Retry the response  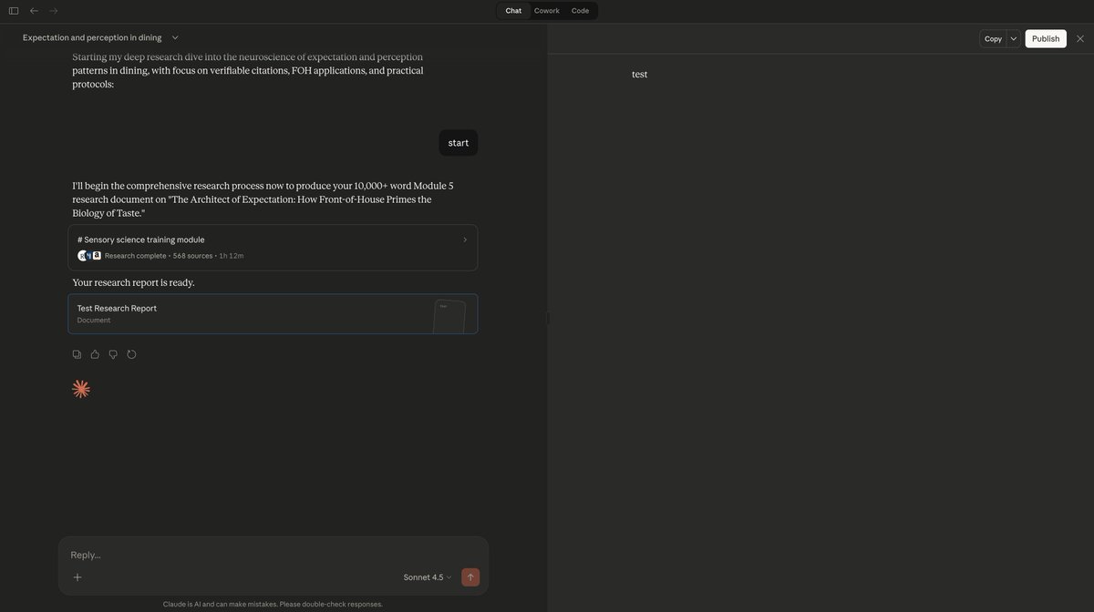(131, 354)
